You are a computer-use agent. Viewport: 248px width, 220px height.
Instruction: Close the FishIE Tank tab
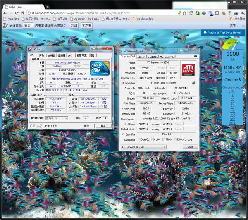click(x=41, y=7)
